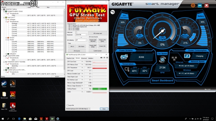Enable Log to file in GPU-Z
Screen dimensions: 216x121
(67, 105)
